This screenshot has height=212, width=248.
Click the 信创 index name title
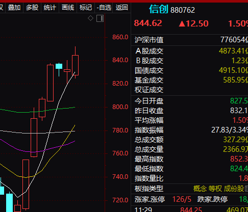click(x=159, y=9)
